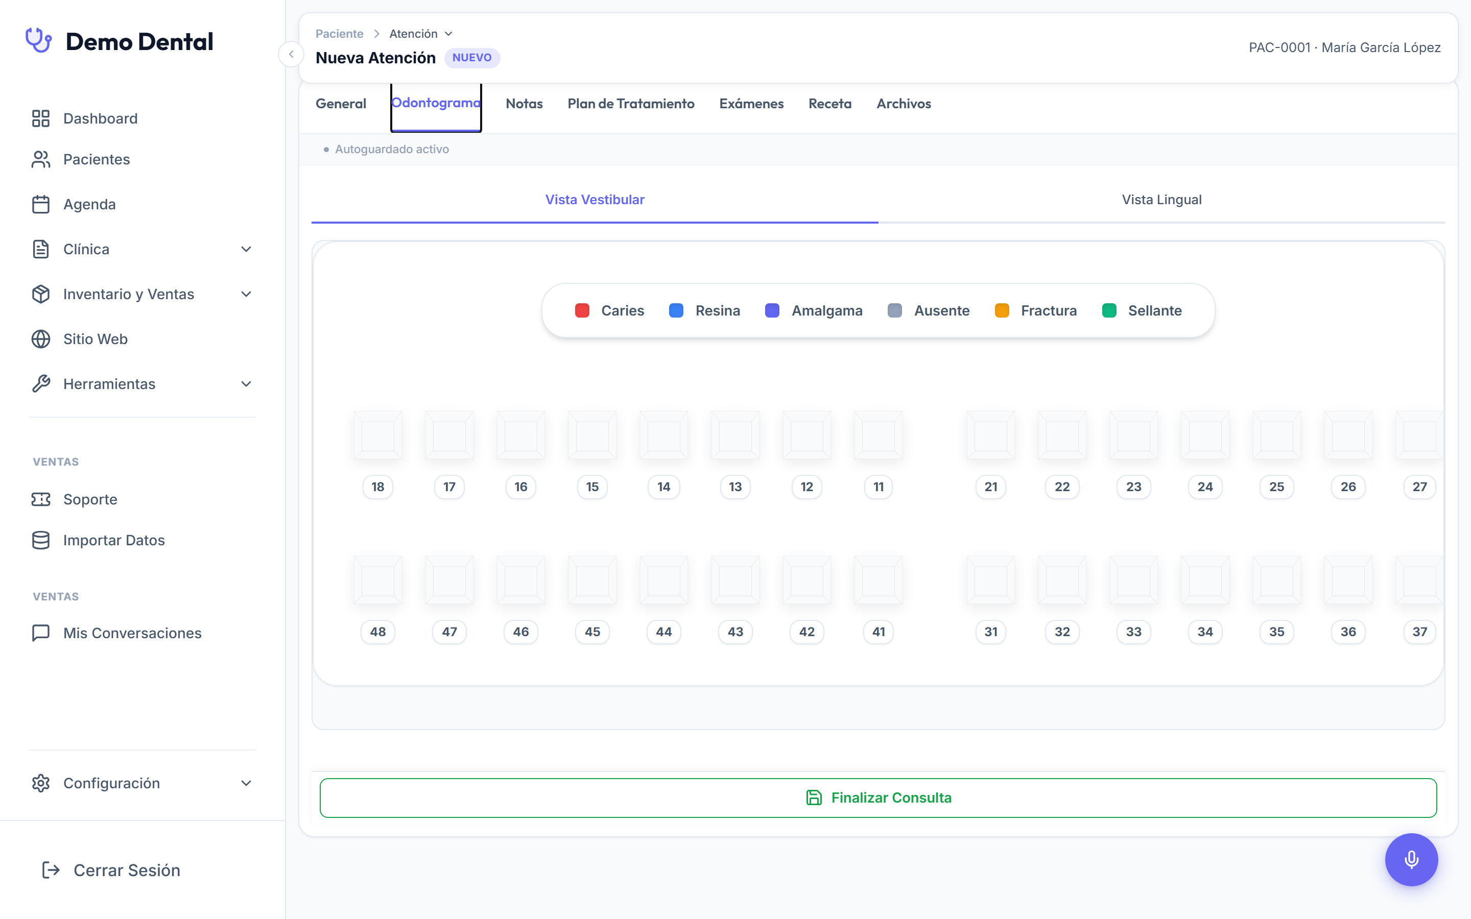The width and height of the screenshot is (1471, 919).
Task: Expand the Herramientas submenu chevron
Action: [246, 384]
